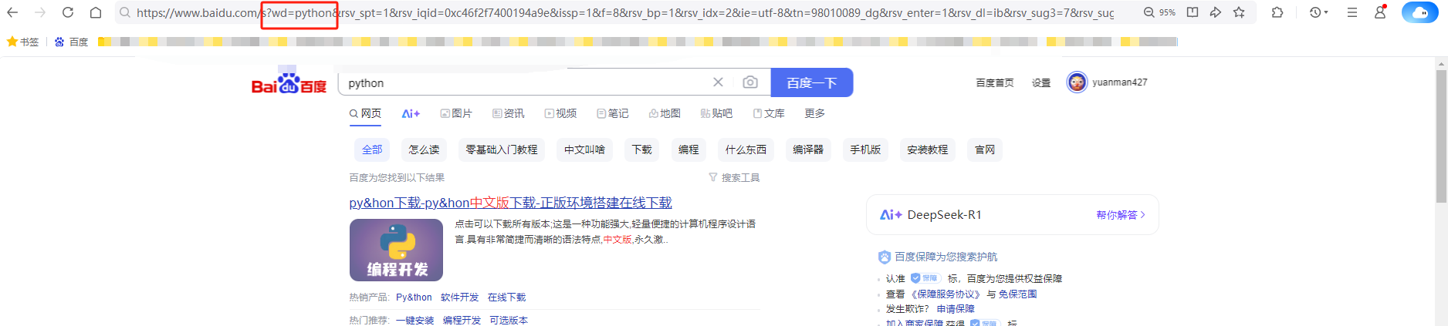This screenshot has width=1448, height=326.
Task: Select the 下载 filter chip
Action: click(x=641, y=150)
